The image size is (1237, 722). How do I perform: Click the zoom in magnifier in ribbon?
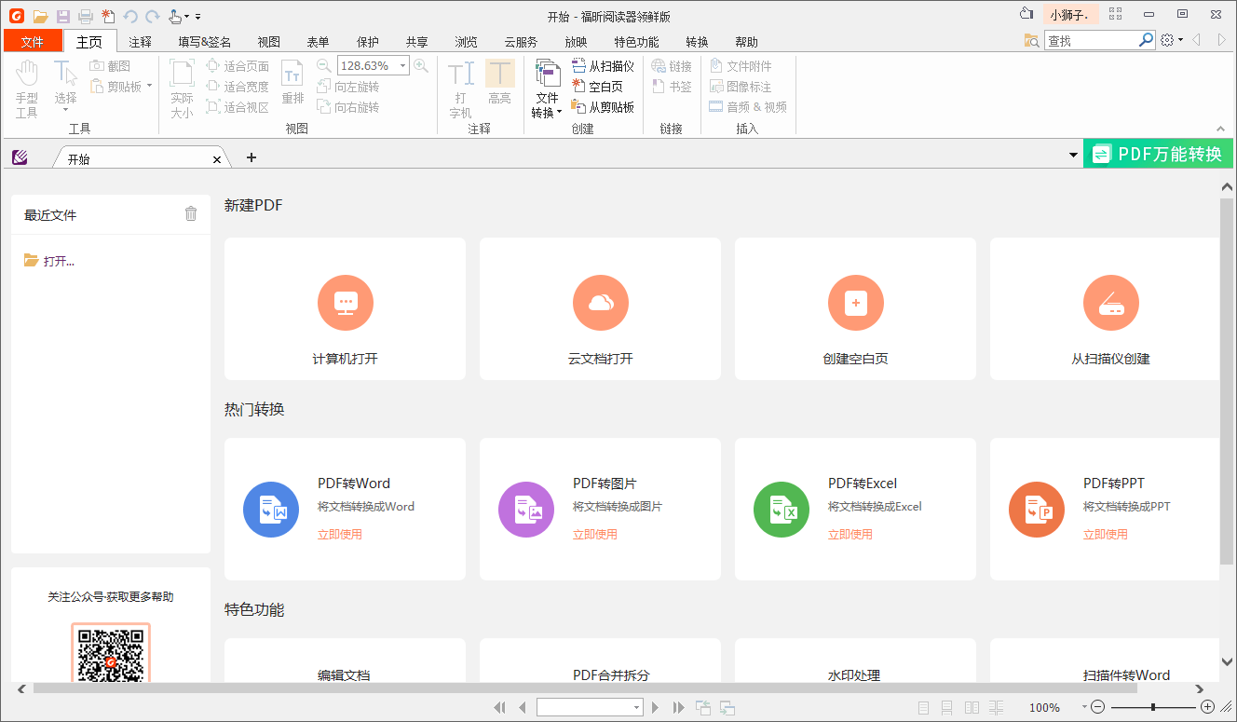coord(421,65)
